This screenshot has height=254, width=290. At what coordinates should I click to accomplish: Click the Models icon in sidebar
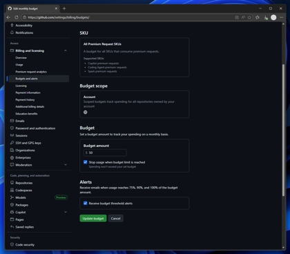[x=12, y=197]
